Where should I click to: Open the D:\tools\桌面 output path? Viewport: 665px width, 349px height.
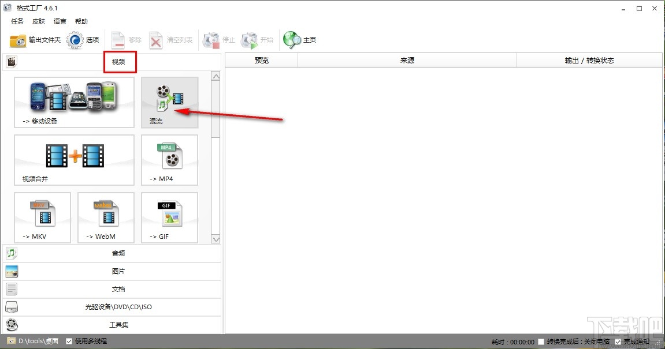pos(38,341)
